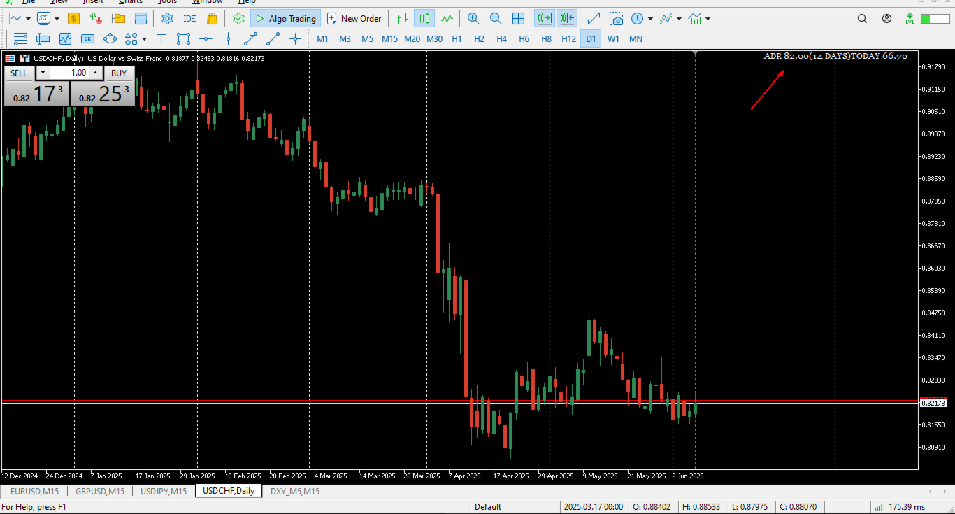Viewport: 955px width, 514px height.
Task: Select the text annotation tool
Action: point(161,39)
